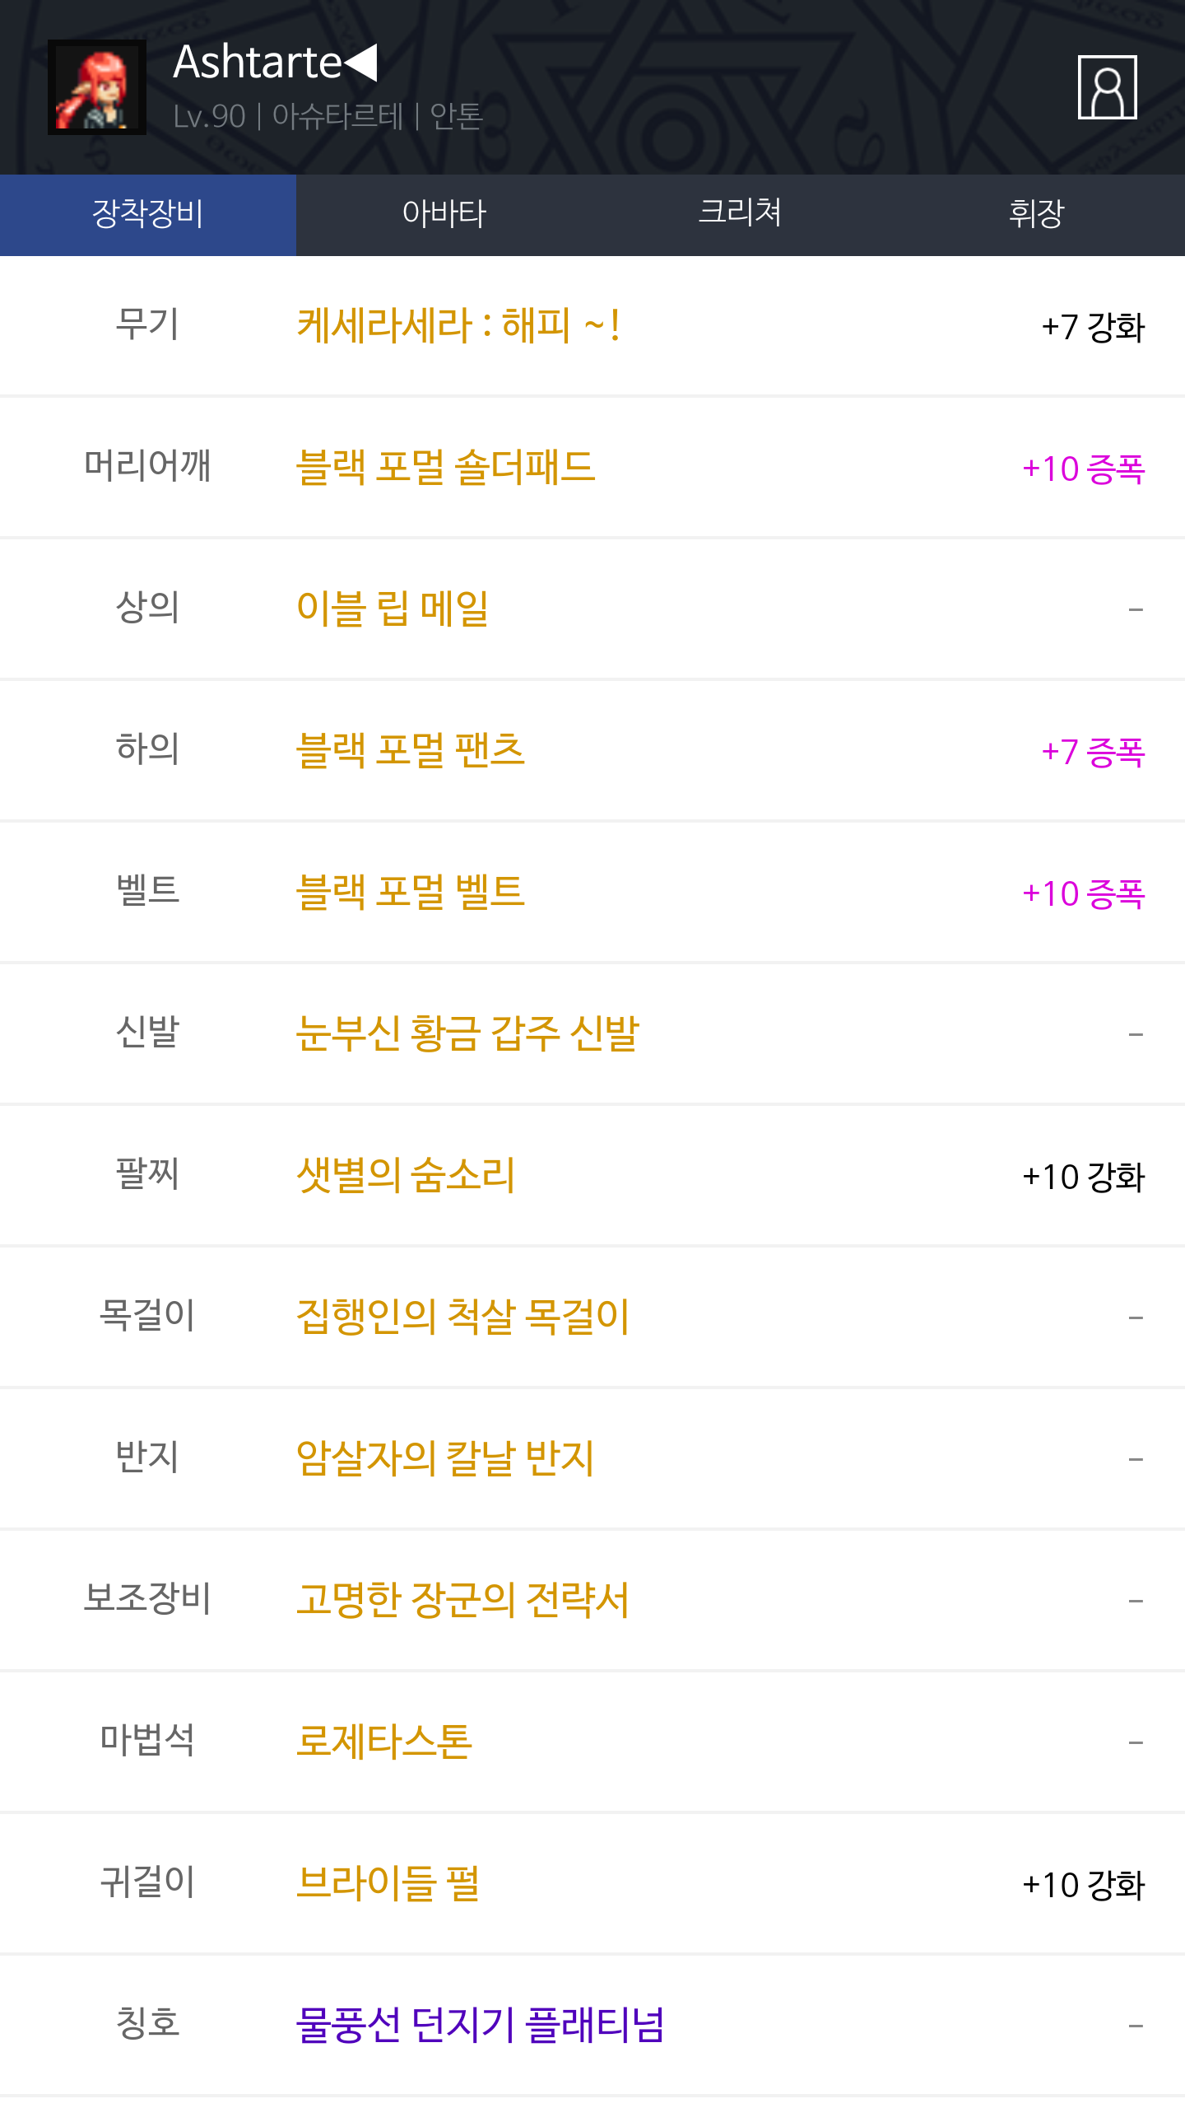Open the 이블 립 메일 top item
The height and width of the screenshot is (2108, 1185).
coord(393,609)
